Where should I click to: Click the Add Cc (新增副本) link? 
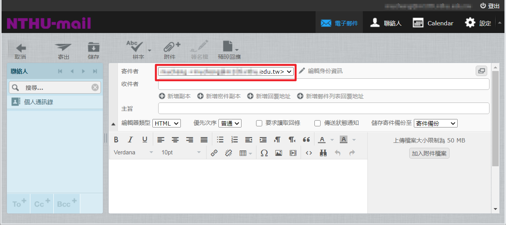click(175, 96)
